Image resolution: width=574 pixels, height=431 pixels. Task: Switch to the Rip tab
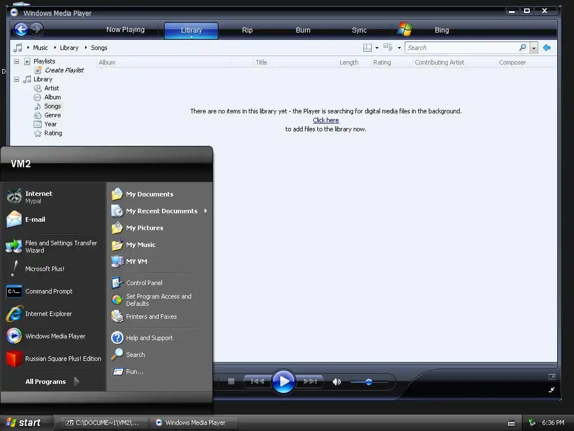(247, 30)
